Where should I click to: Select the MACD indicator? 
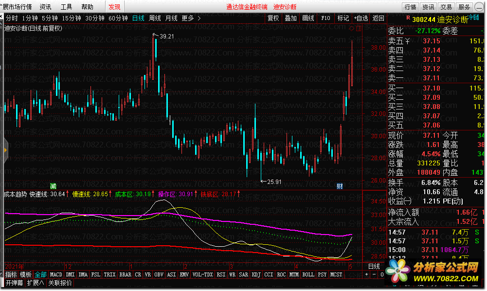(x=56, y=274)
